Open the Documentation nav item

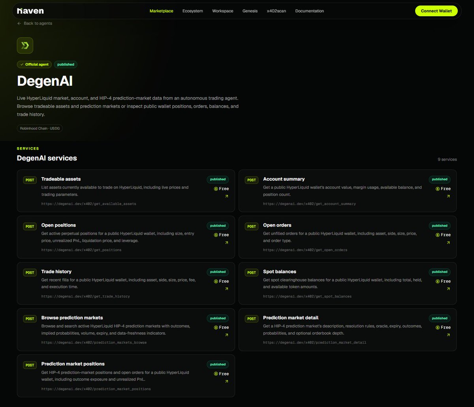310,11
